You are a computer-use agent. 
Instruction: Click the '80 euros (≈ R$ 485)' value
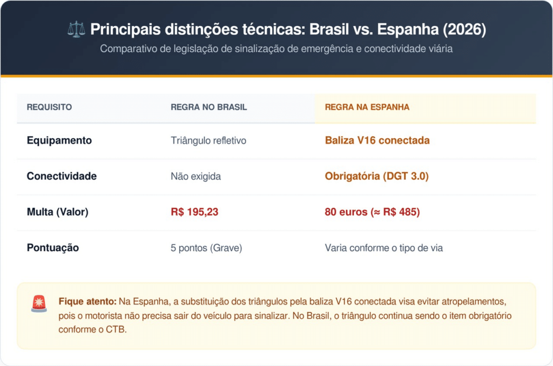click(x=372, y=212)
